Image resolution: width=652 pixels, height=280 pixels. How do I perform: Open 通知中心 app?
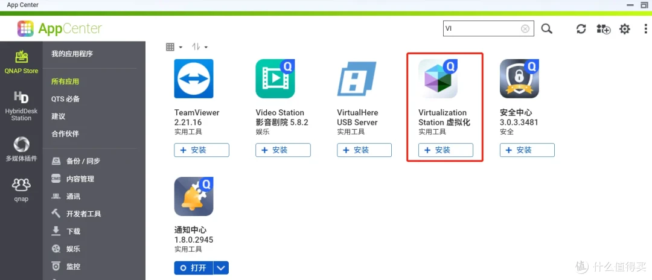click(194, 268)
